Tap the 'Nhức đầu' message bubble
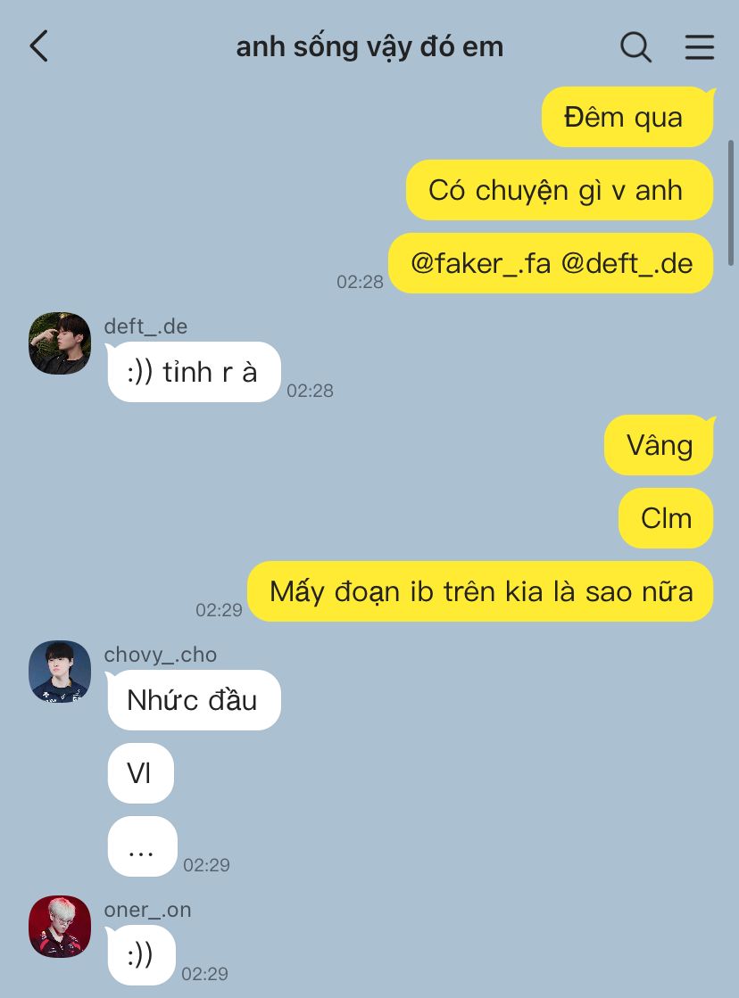739x998 pixels. tap(194, 700)
